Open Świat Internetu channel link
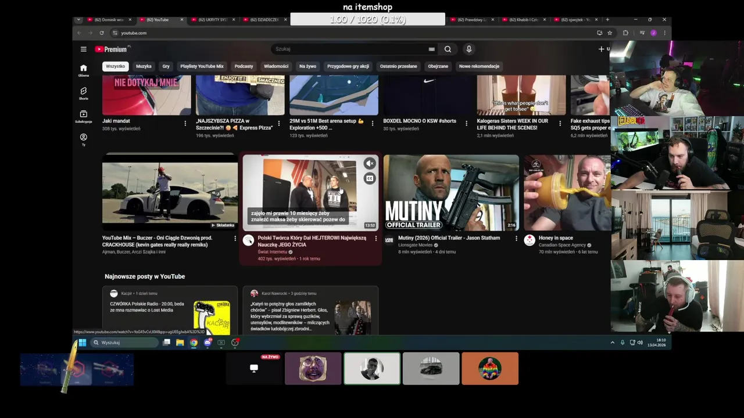The width and height of the screenshot is (744, 418). coord(273,252)
